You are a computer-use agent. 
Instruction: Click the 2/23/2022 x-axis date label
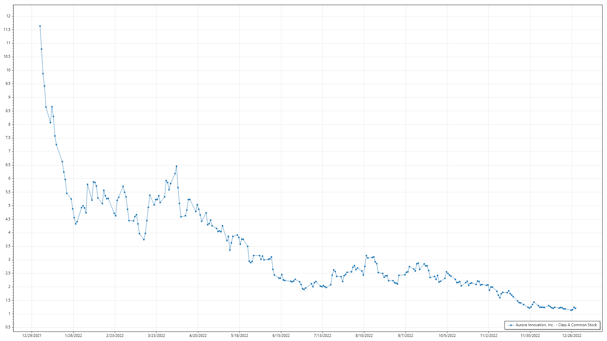coord(115,335)
